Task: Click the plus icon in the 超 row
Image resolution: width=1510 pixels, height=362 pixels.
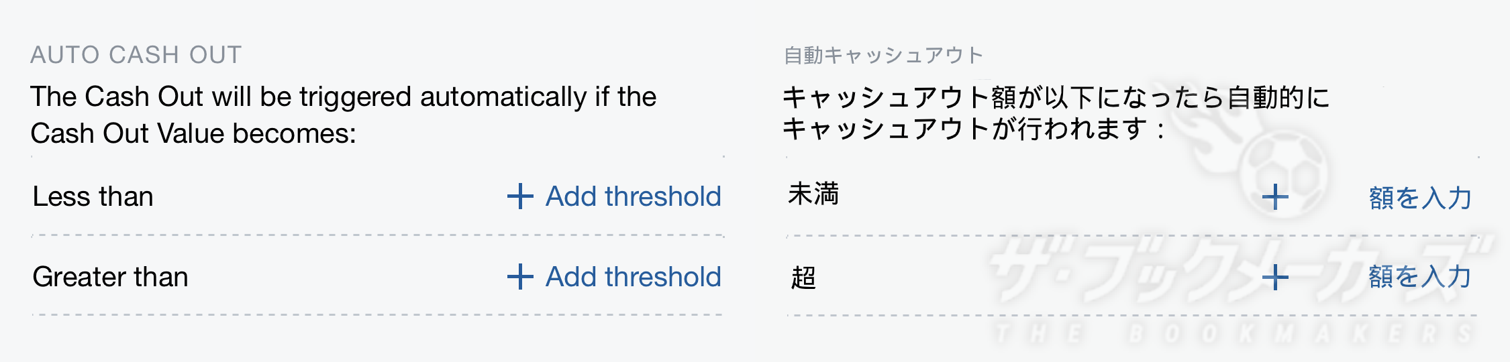Action: pyautogui.click(x=1275, y=277)
